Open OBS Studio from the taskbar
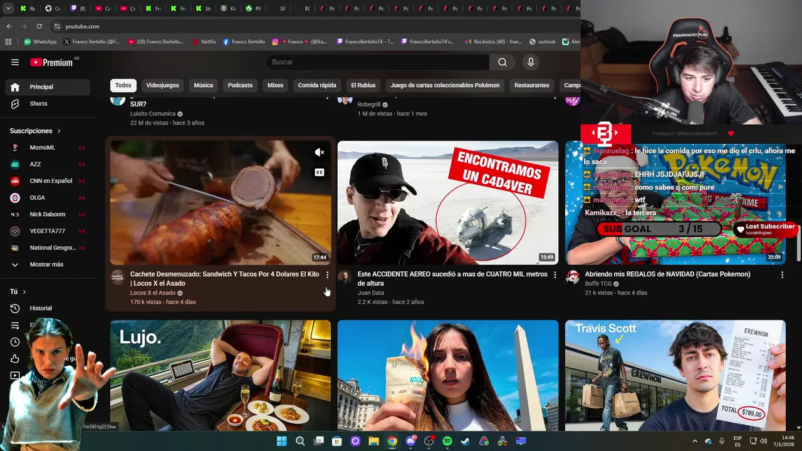This screenshot has height=451, width=802. point(429,441)
